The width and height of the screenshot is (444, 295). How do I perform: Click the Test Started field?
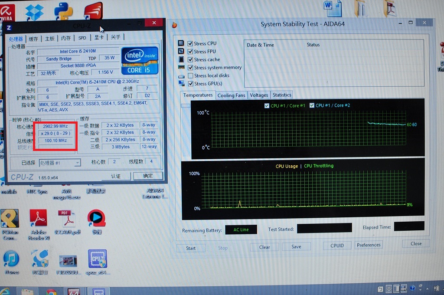[x=324, y=228]
